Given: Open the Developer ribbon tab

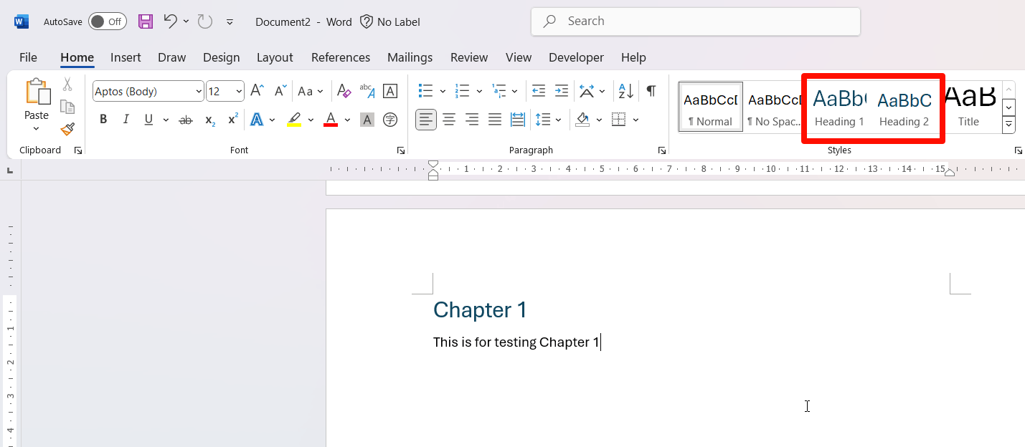Looking at the screenshot, I should point(576,57).
